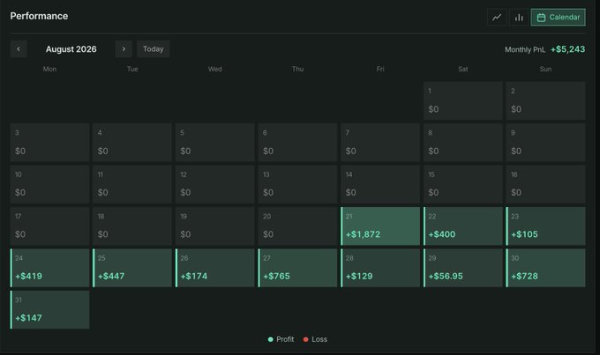The width and height of the screenshot is (600, 355).
Task: Click day 8 calendar cell
Action: [x=463, y=143]
